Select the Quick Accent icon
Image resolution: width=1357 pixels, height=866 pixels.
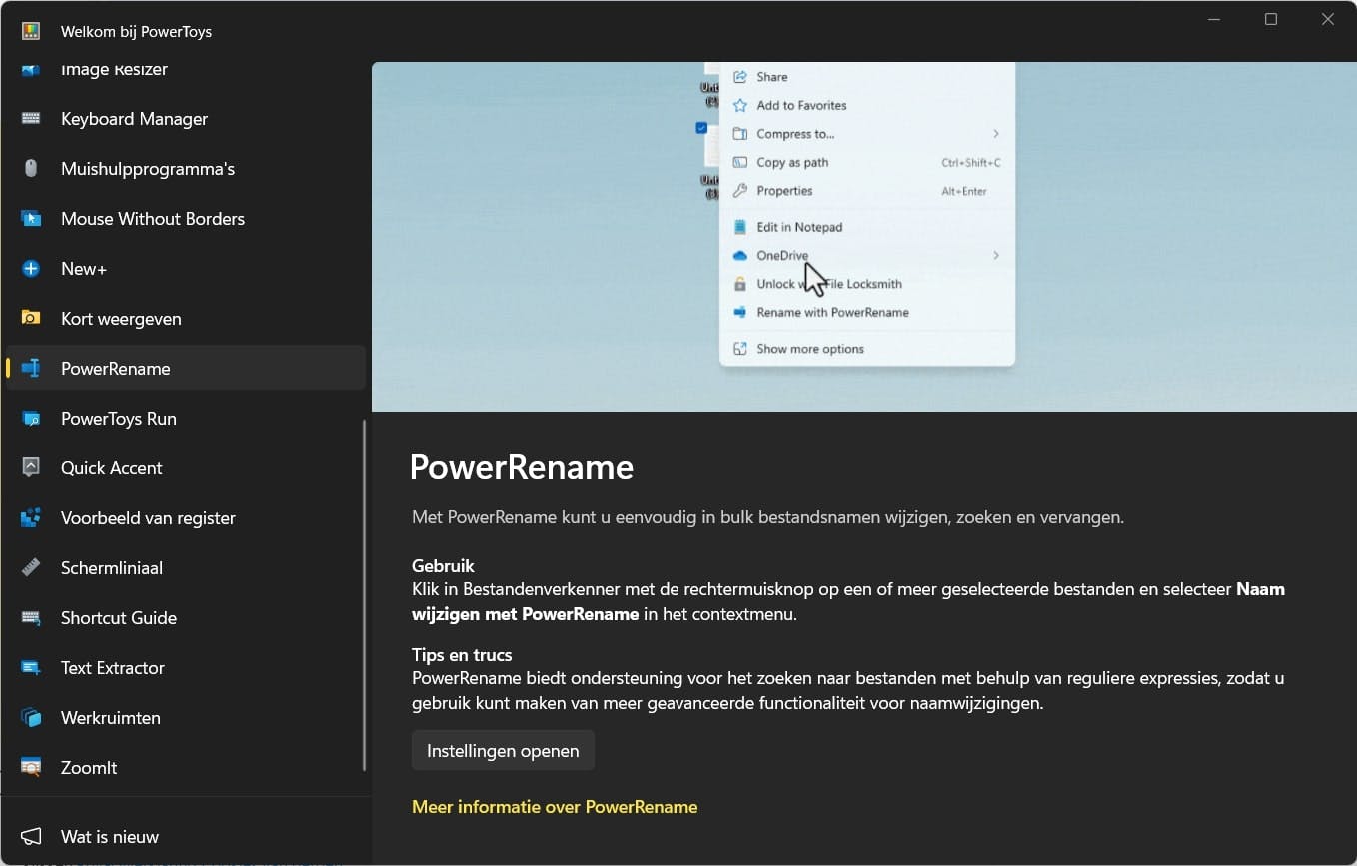pyautogui.click(x=31, y=468)
